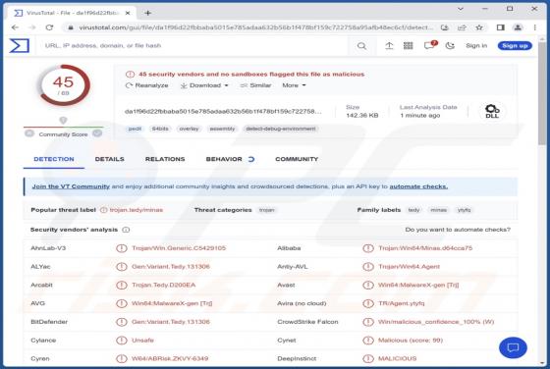Click the overlay tag
The image size is (550, 369).
[x=189, y=129]
